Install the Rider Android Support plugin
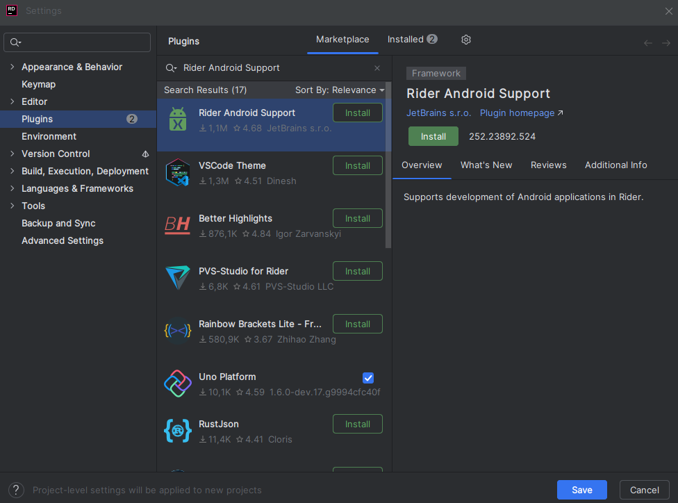 [433, 136]
